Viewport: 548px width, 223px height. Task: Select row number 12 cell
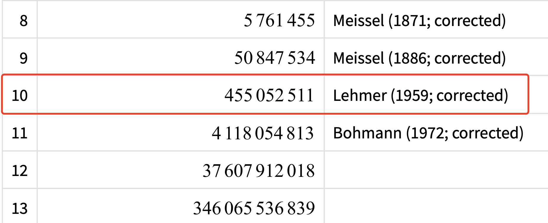point(20,170)
